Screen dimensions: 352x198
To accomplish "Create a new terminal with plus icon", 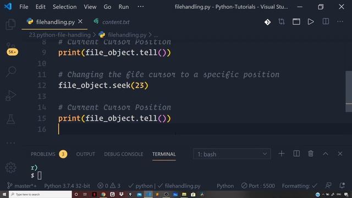I will pyautogui.click(x=281, y=154).
